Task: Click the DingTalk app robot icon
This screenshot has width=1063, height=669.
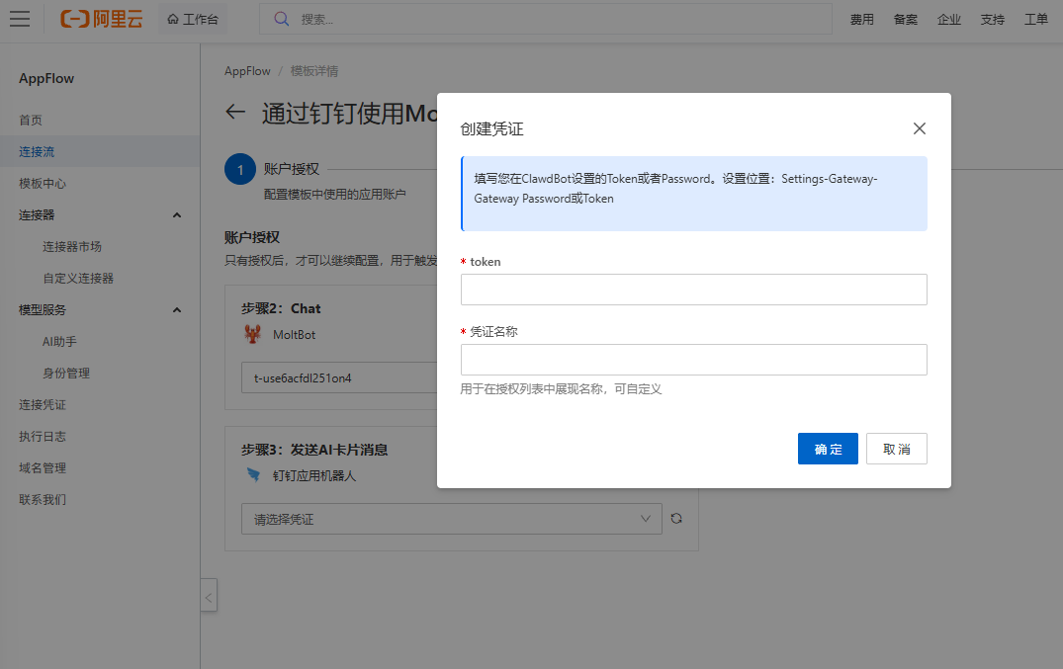Action: [x=253, y=475]
